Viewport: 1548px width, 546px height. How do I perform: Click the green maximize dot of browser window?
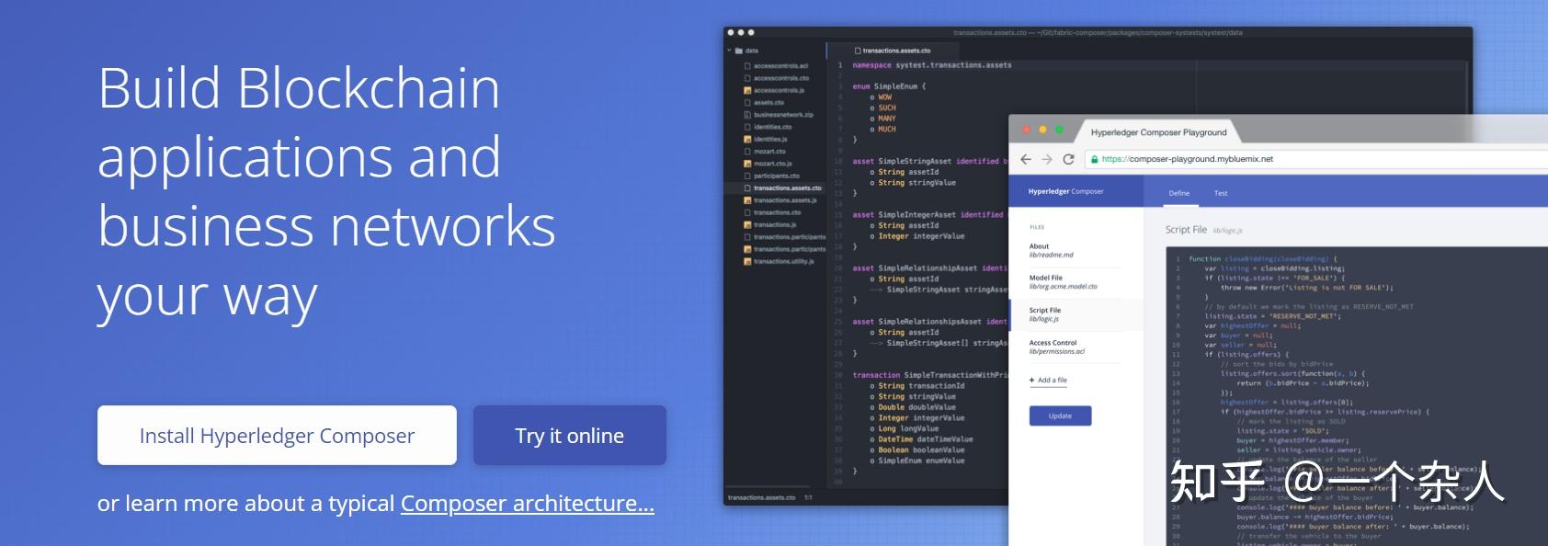[x=1059, y=130]
